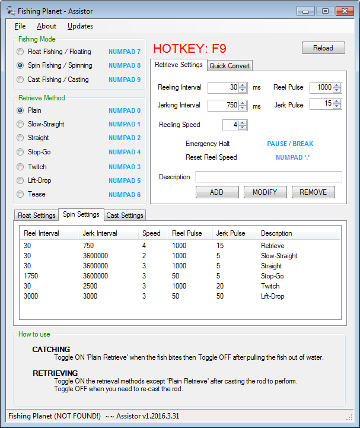The image size is (360, 428).
Task: Click the Jerk Pulse value field
Action: click(321, 104)
